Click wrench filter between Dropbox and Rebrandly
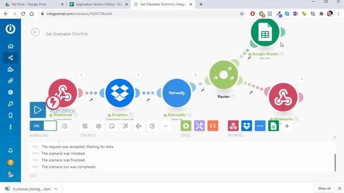 click(148, 100)
